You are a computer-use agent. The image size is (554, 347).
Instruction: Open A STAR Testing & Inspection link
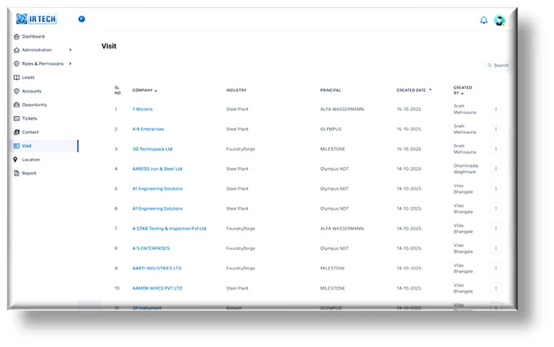pyautogui.click(x=169, y=229)
